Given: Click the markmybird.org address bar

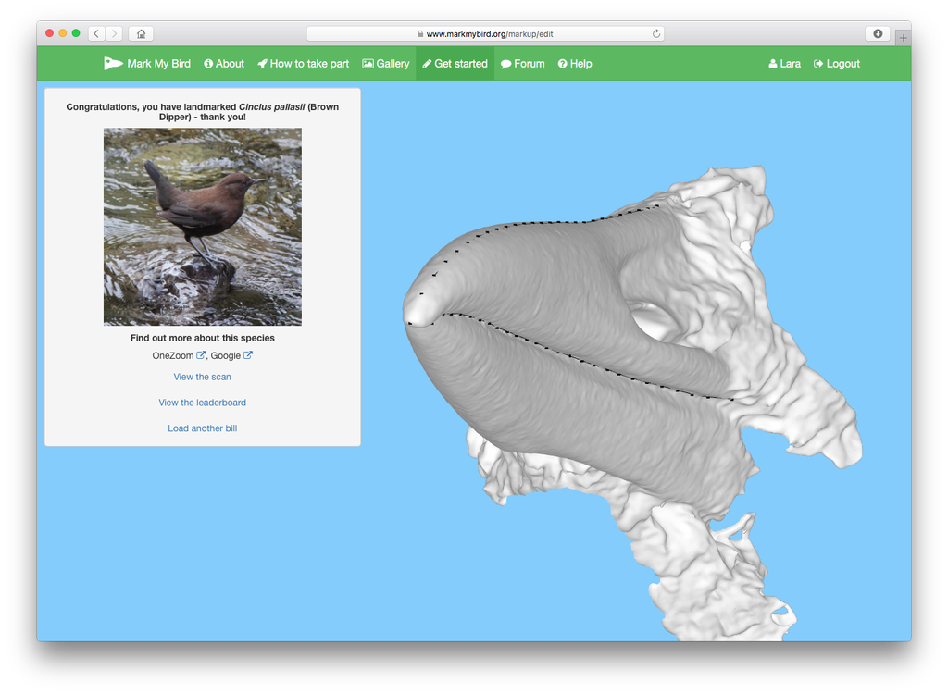Looking at the screenshot, I should pyautogui.click(x=485, y=34).
